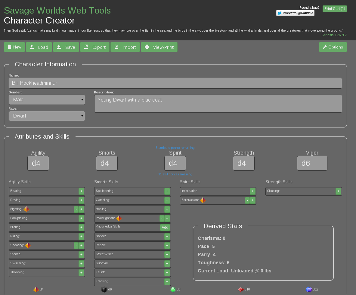This screenshot has height=295, width=356.
Task: Decrease the Shooting skill
Action: coord(76,246)
